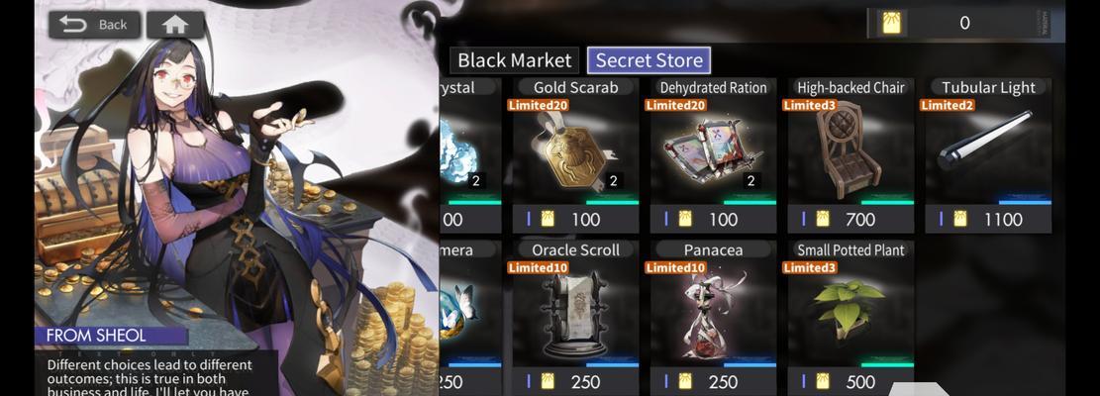Buy Tubular Light for 1100

[x=988, y=220]
